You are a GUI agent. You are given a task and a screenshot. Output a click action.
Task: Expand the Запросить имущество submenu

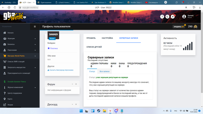[x=20, y=67]
